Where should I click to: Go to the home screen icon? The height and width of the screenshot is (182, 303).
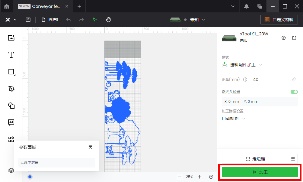point(7,6)
